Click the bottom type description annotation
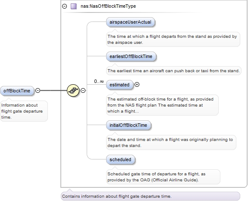Screen dimensions: 248x202 pos(151,196)
